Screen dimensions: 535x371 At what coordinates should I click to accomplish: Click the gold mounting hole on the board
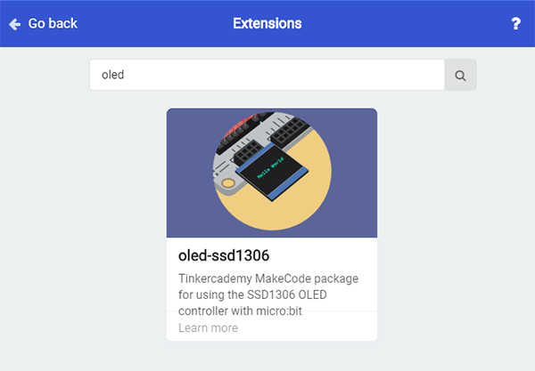(228, 183)
